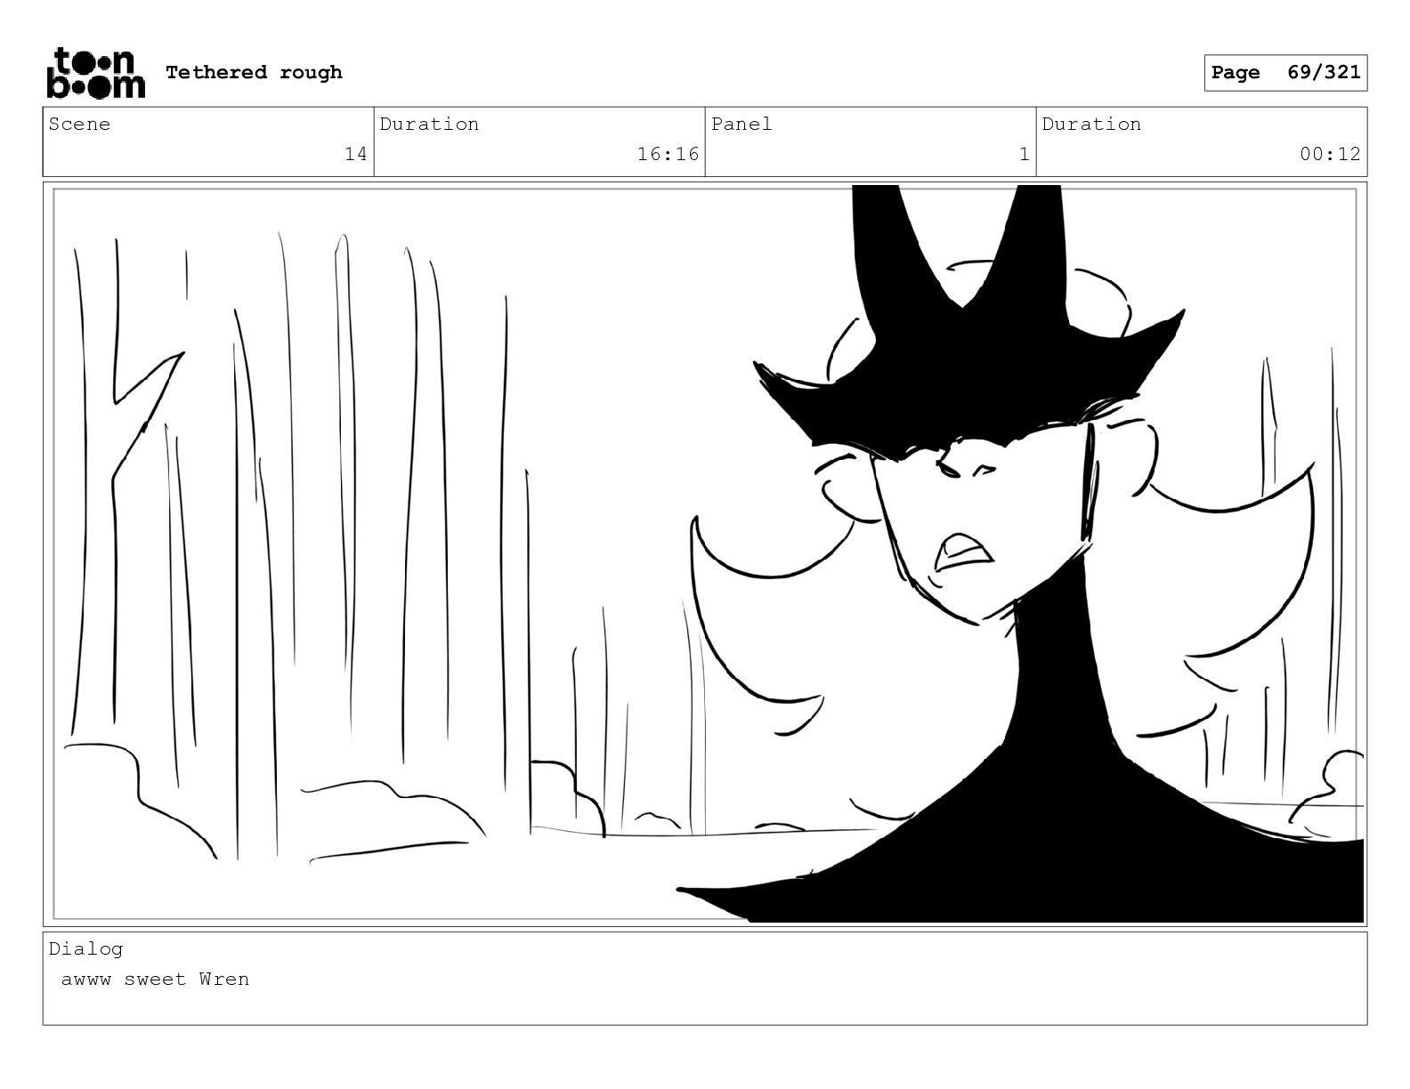1410x1089 pixels.
Task: Click the 'Scene' header label
Action: tap(79, 125)
